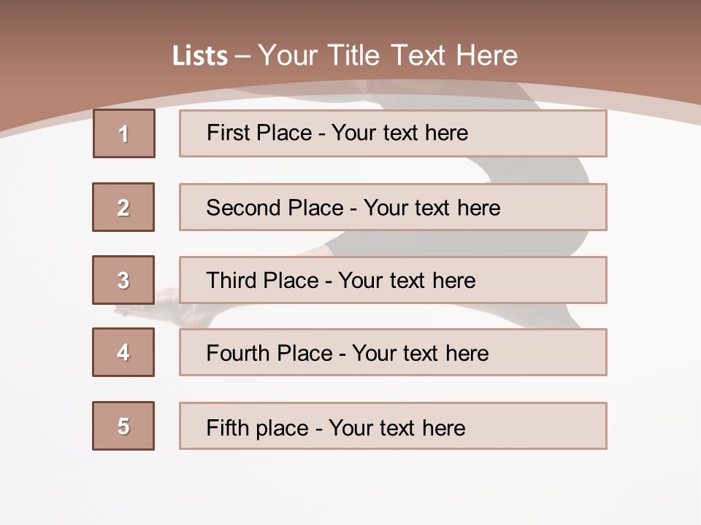The image size is (701, 525).
Task: Click the box labeled 3
Action: (123, 280)
